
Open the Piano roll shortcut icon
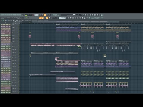pos(71,18)
